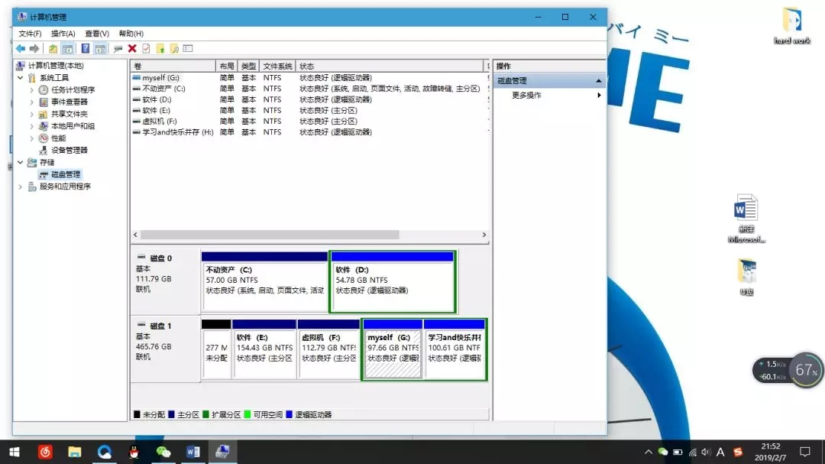Expand the 本地用户和组 node
The height and width of the screenshot is (464, 825).
pyautogui.click(x=31, y=126)
